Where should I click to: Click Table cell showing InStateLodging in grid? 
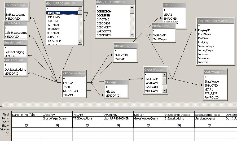click(x=179, y=118)
